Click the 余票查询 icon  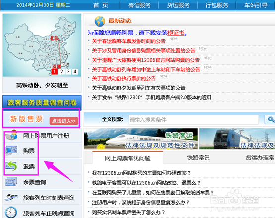pos(11,182)
